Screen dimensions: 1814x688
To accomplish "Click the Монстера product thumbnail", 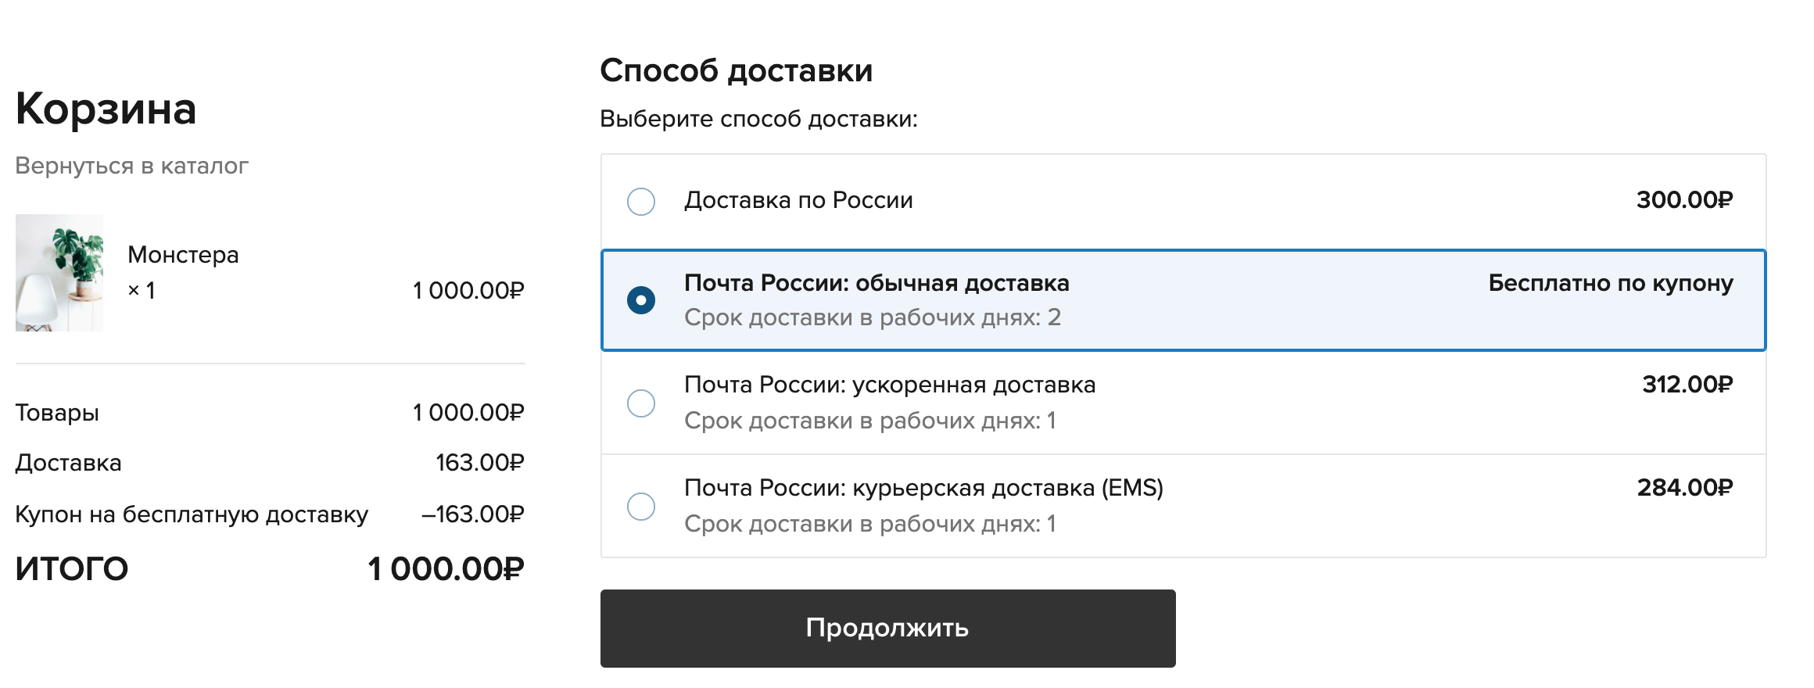I will coord(59,273).
